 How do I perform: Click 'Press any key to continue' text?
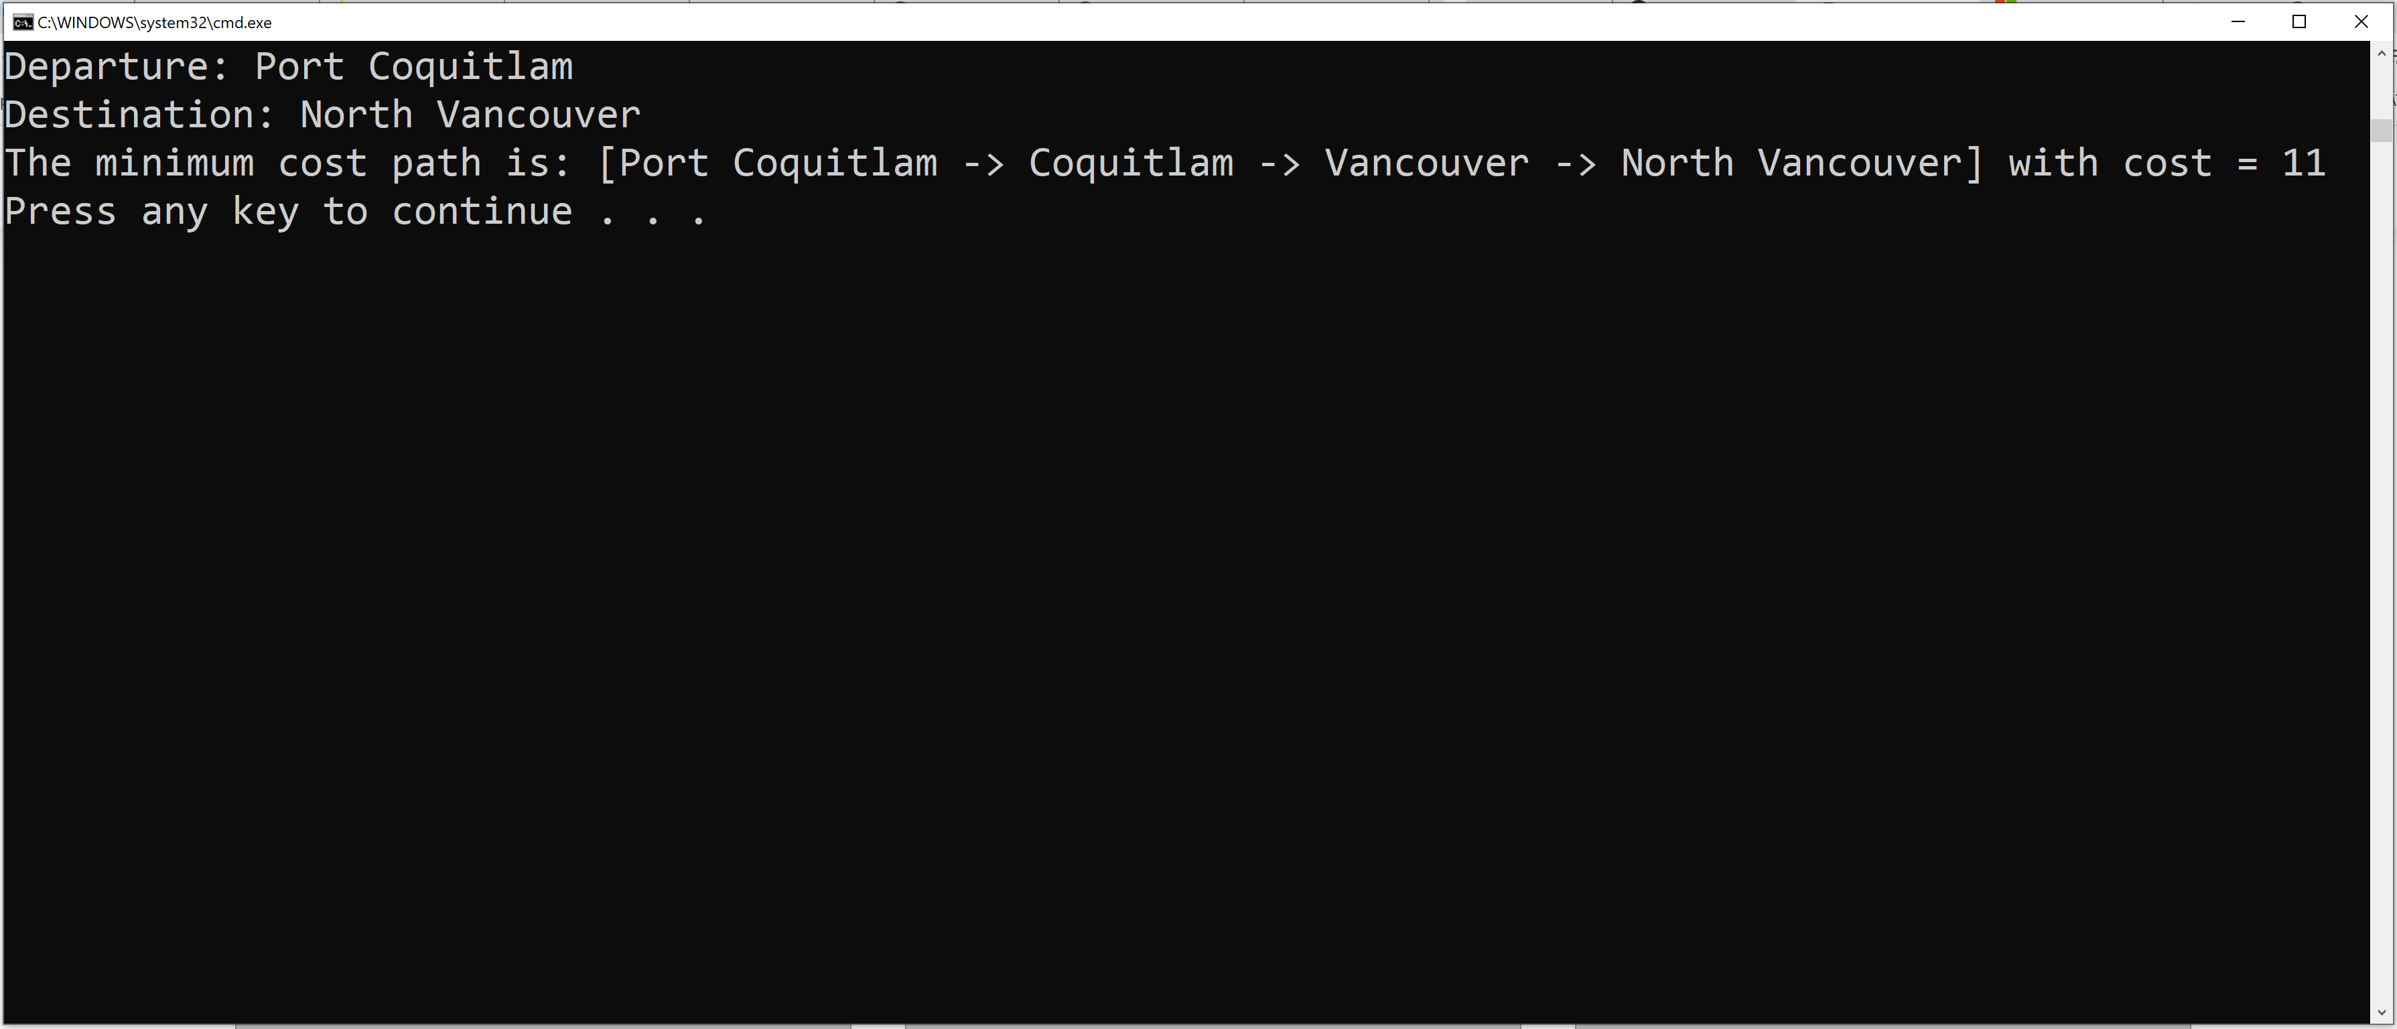289,211
